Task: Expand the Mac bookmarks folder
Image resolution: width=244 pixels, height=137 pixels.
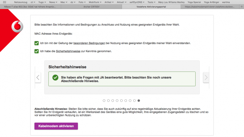Action: [64, 2]
